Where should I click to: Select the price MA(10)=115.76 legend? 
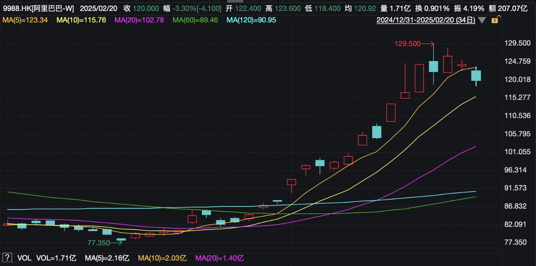(80, 20)
